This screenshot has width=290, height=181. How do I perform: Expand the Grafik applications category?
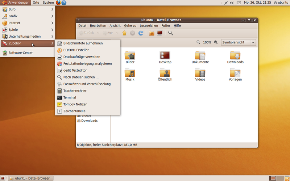pyautogui.click(x=28, y=16)
